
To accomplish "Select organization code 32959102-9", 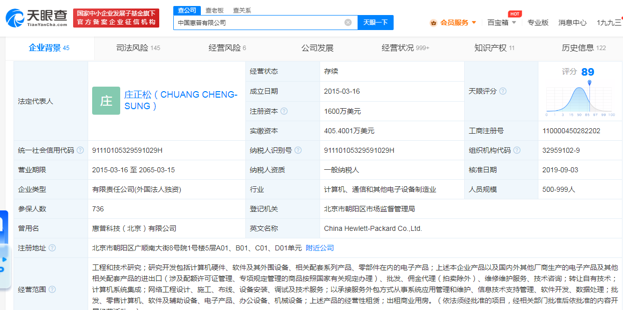I will click(x=561, y=150).
